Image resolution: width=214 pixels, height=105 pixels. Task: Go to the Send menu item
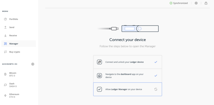point(18,27)
